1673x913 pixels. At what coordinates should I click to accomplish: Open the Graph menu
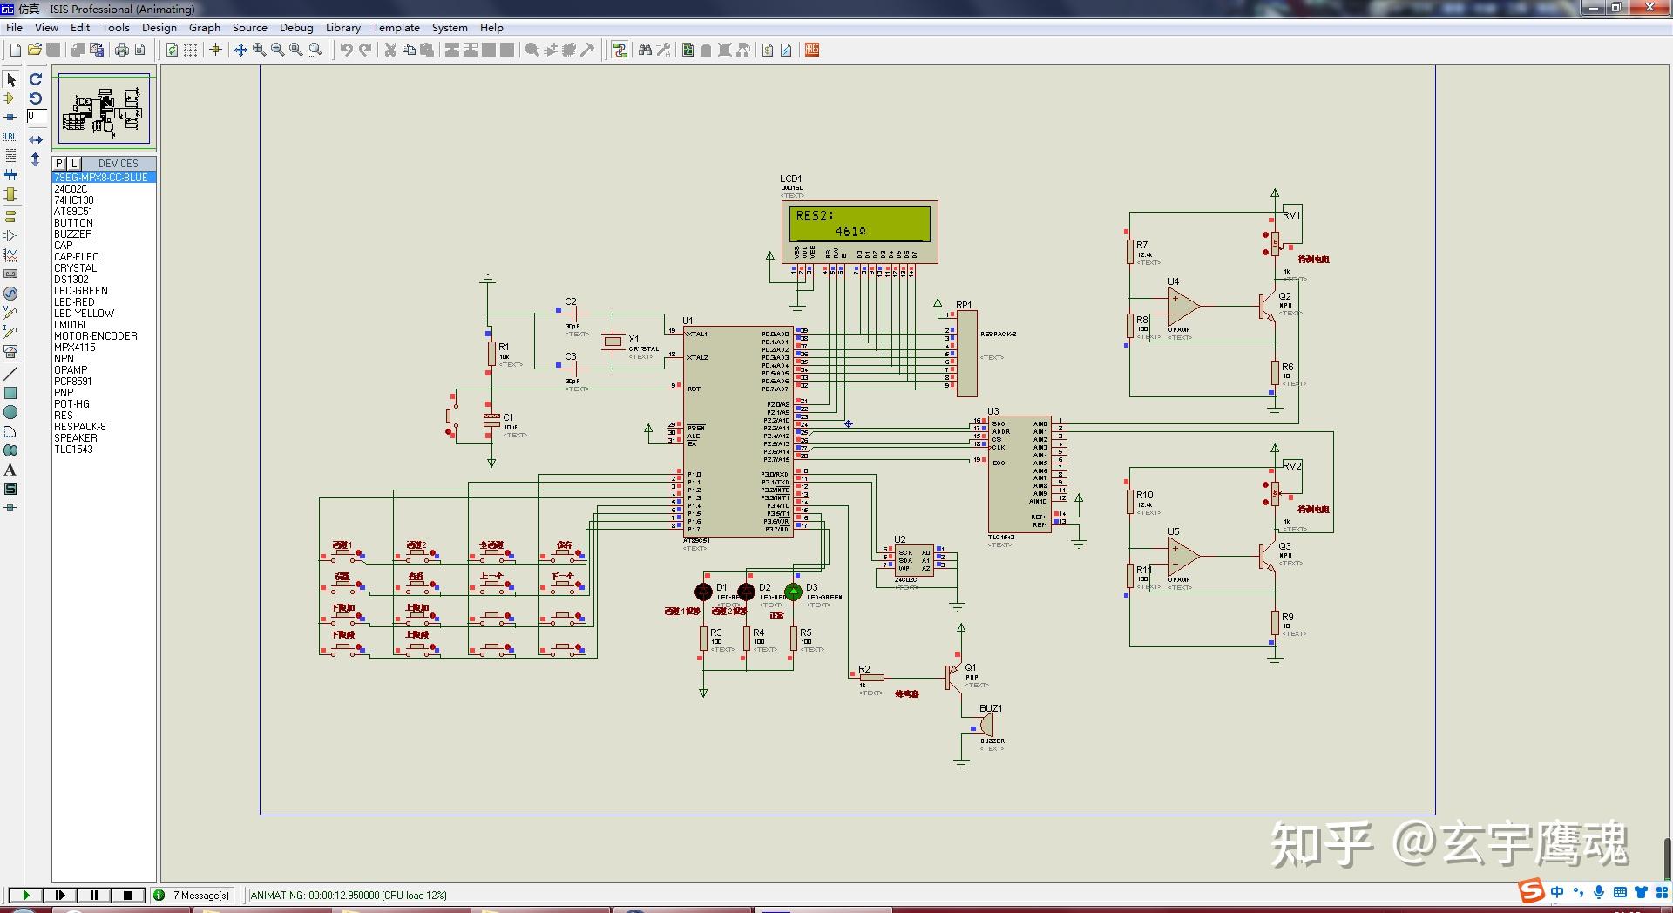(205, 27)
